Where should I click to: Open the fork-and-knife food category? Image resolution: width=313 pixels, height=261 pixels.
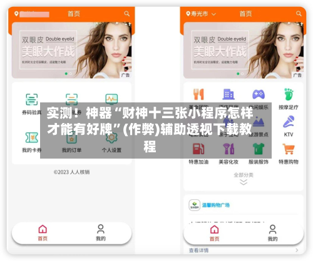coord(198,94)
